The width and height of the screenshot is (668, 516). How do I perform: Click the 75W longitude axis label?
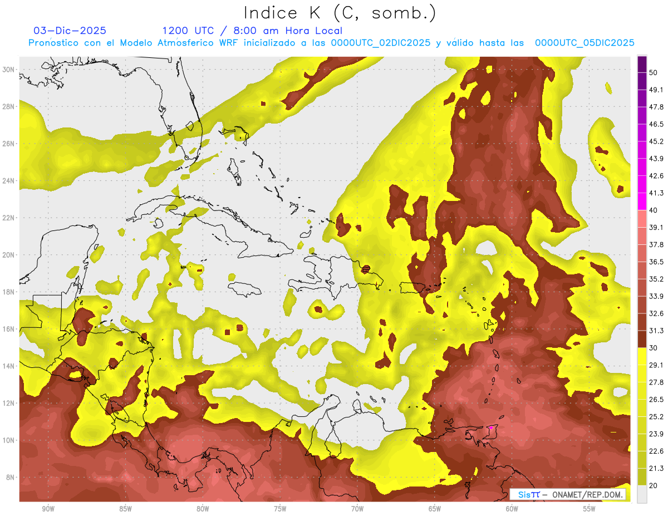click(280, 509)
